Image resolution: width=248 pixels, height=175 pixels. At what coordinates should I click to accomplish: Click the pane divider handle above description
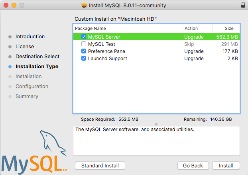tap(156, 124)
